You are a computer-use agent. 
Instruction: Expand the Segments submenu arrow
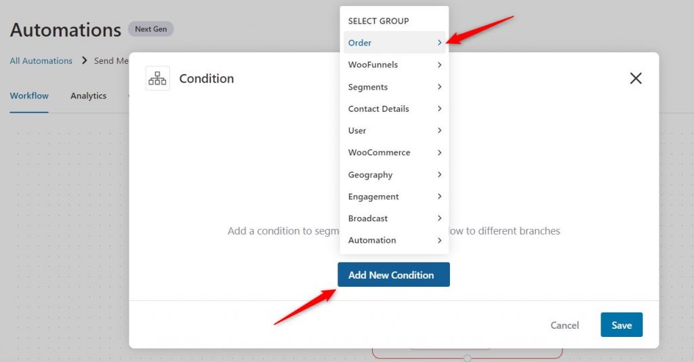pyautogui.click(x=439, y=87)
